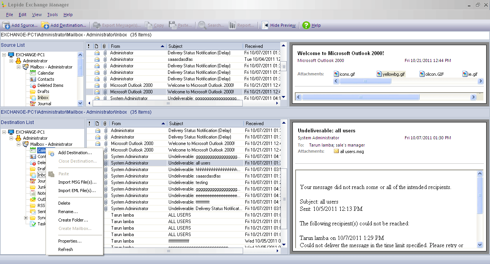The image size is (490, 264).
Task: Collapse Administrator node in Destination List
Action: [x=11, y=138]
